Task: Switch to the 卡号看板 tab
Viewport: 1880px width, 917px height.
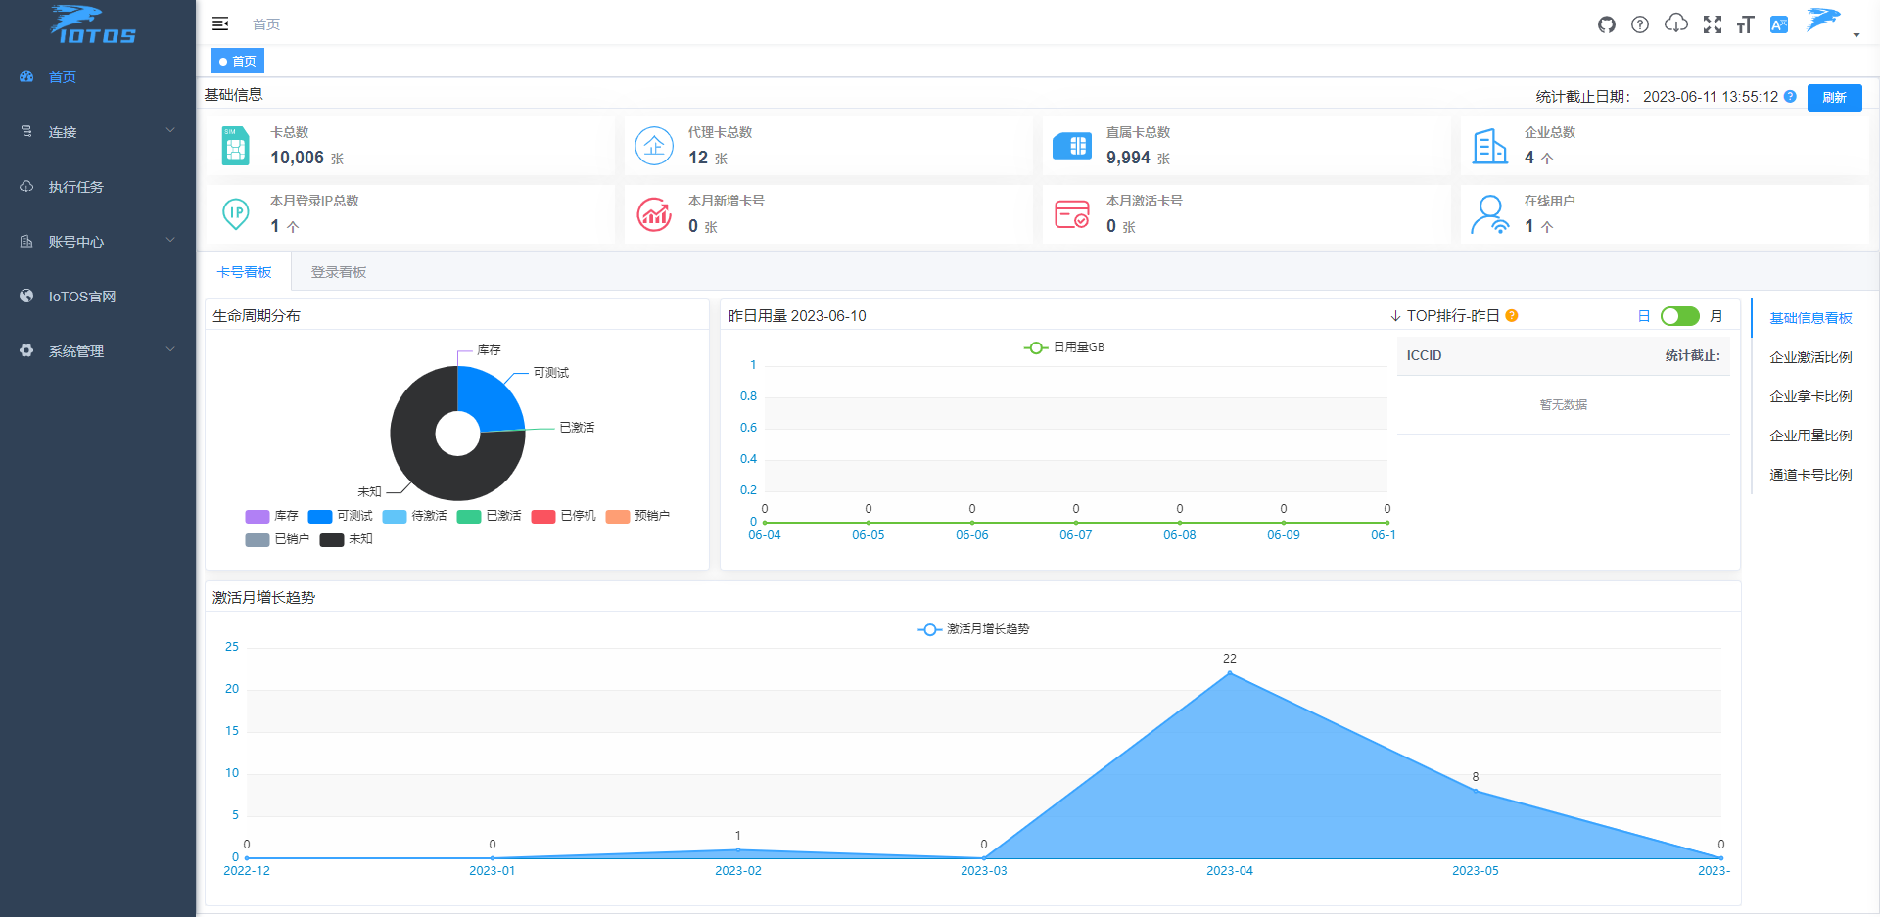Action: click(x=244, y=272)
